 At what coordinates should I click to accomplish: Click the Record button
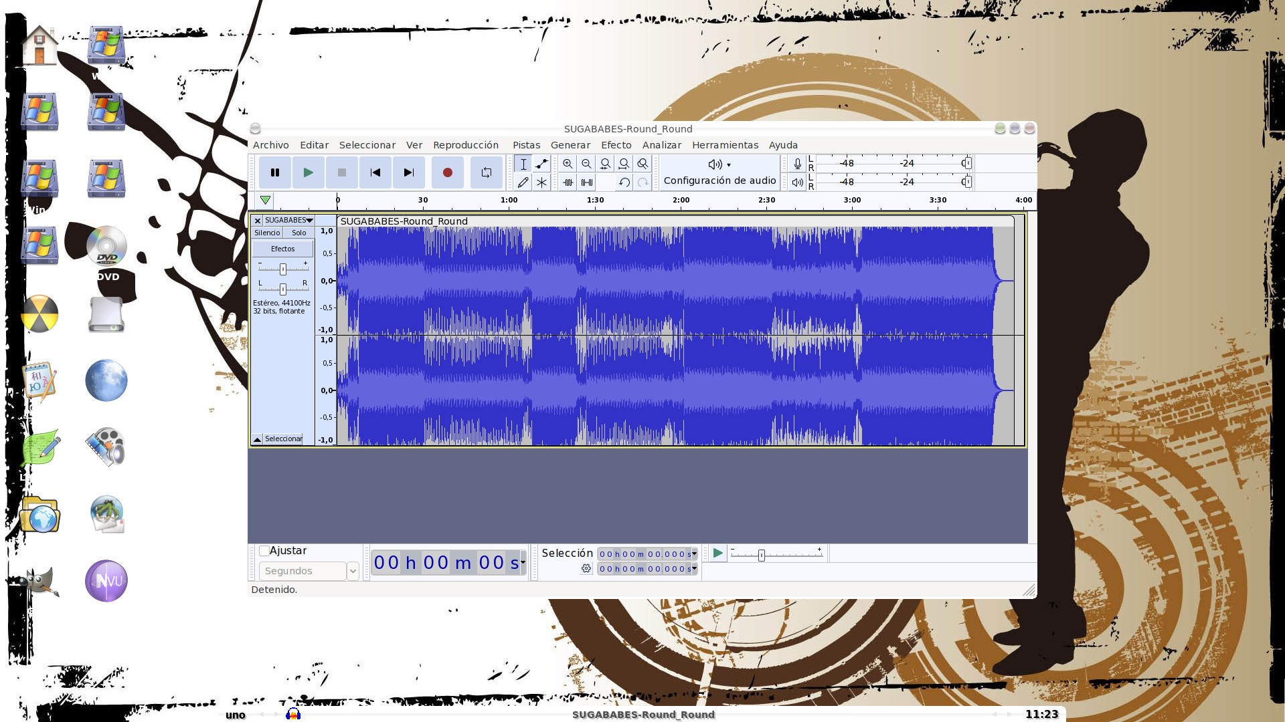point(447,172)
